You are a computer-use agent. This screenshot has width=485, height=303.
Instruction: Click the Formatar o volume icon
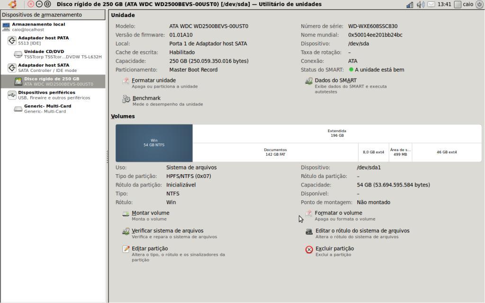pyautogui.click(x=309, y=214)
